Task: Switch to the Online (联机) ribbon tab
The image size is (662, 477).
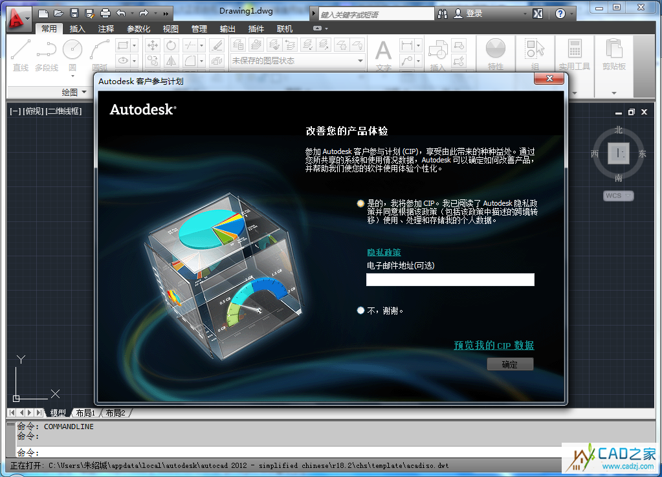Action: [285, 28]
